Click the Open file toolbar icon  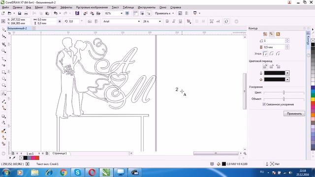click(x=9, y=13)
